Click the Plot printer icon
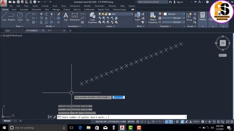This screenshot has height=131, width=234. click(x=35, y=2)
